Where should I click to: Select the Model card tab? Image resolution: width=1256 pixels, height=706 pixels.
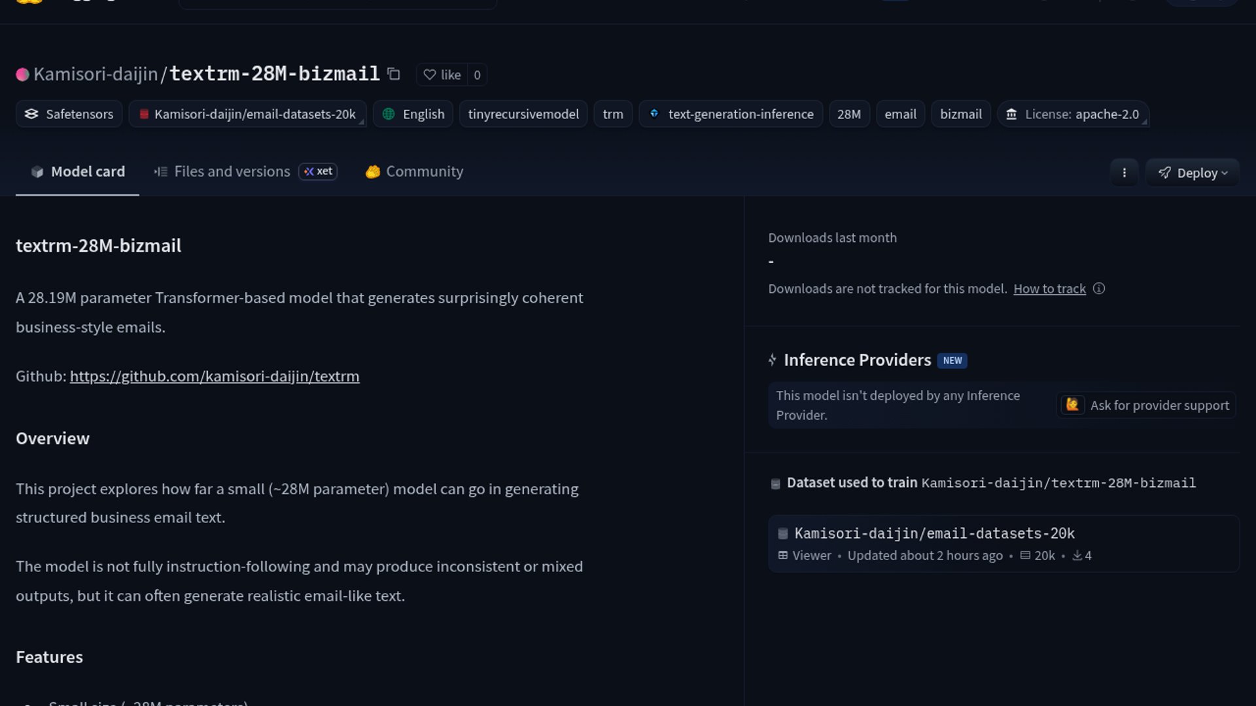click(x=78, y=172)
